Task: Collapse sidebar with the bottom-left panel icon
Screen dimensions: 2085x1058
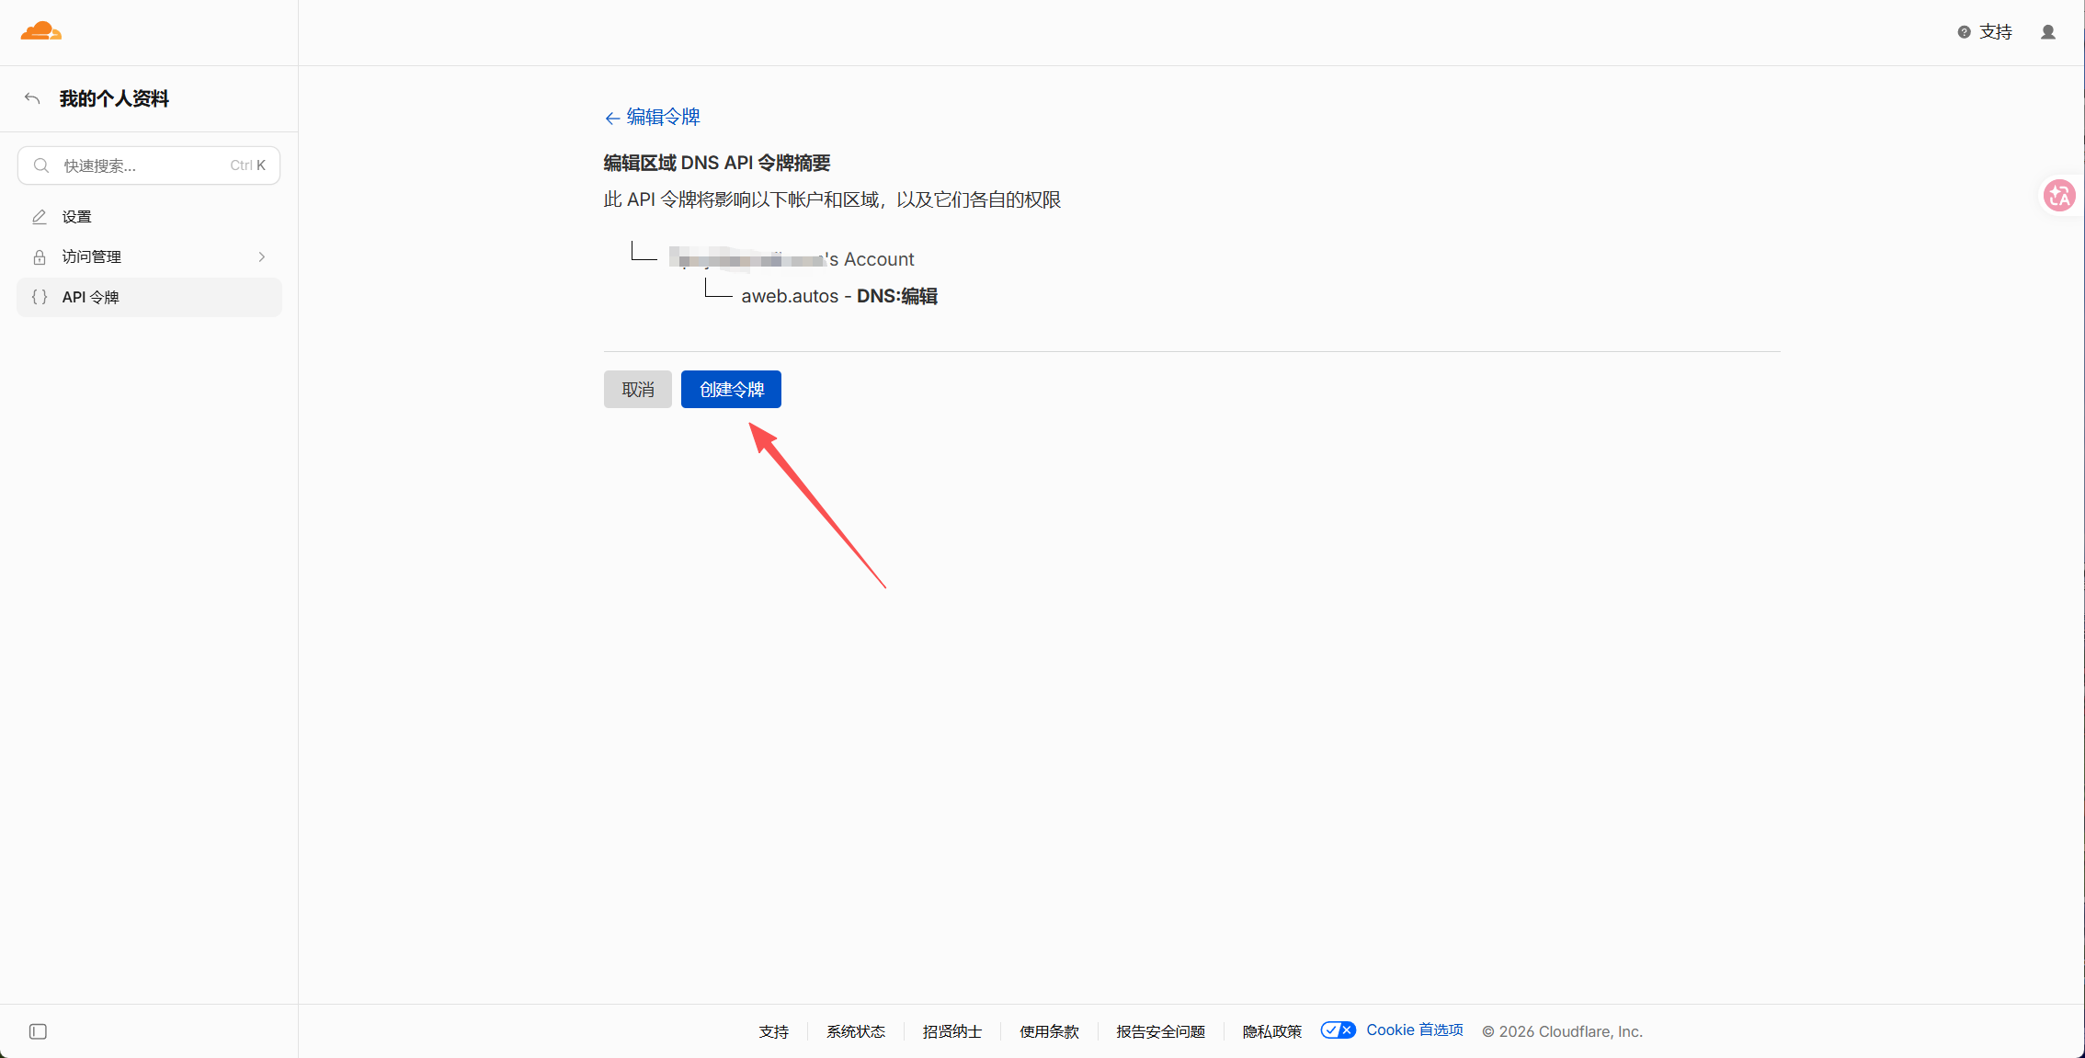Action: click(38, 1031)
